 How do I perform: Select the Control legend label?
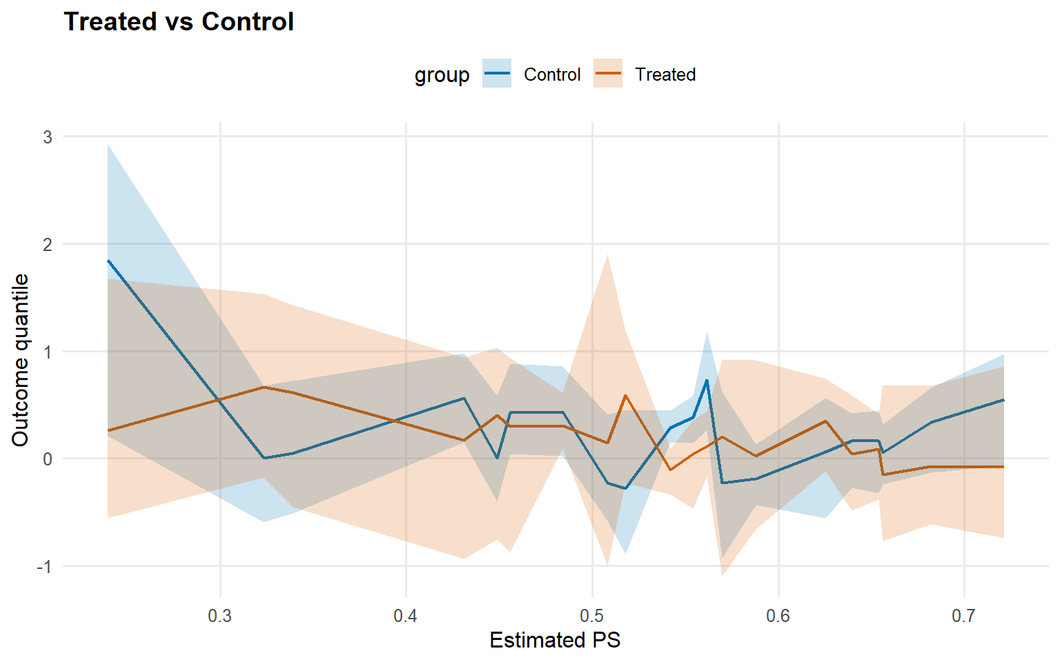point(552,74)
